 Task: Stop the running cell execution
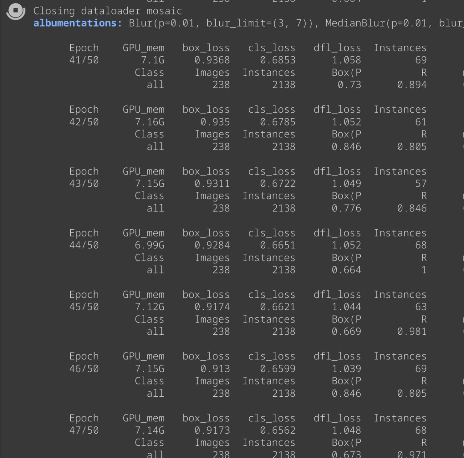click(x=16, y=11)
